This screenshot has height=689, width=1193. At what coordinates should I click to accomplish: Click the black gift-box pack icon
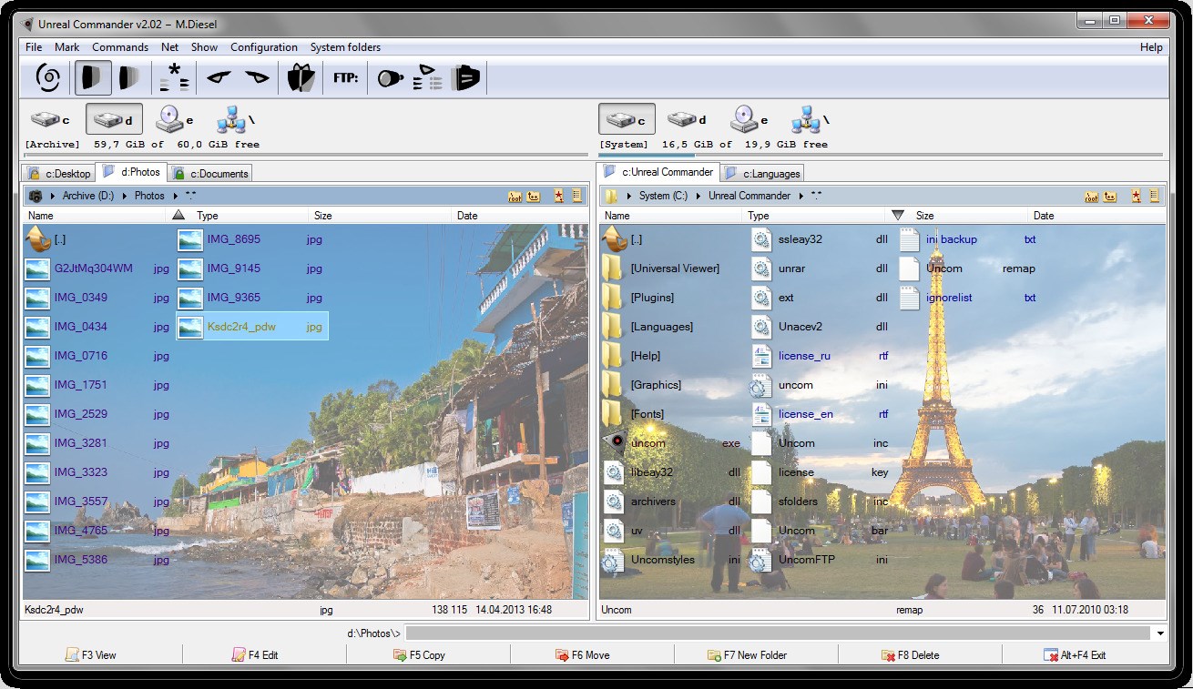tap(301, 78)
